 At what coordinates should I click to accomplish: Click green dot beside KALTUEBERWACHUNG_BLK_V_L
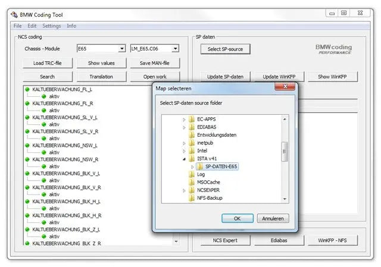tap(27, 173)
